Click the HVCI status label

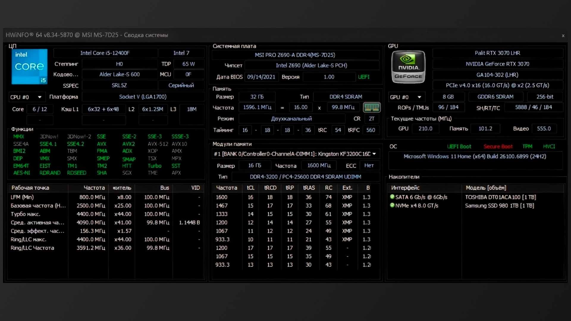[549, 147]
